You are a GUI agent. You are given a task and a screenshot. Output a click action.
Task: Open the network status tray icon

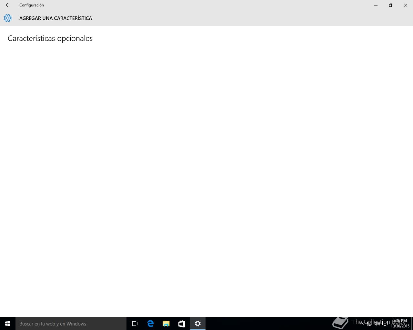tap(369, 324)
